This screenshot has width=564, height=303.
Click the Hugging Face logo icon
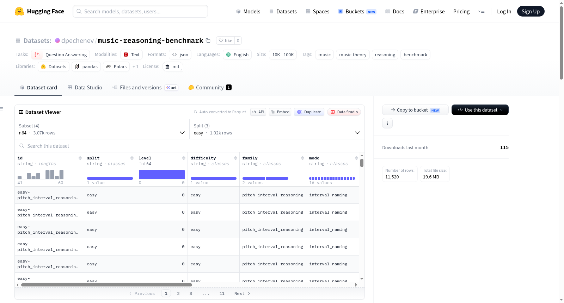[x=19, y=11]
